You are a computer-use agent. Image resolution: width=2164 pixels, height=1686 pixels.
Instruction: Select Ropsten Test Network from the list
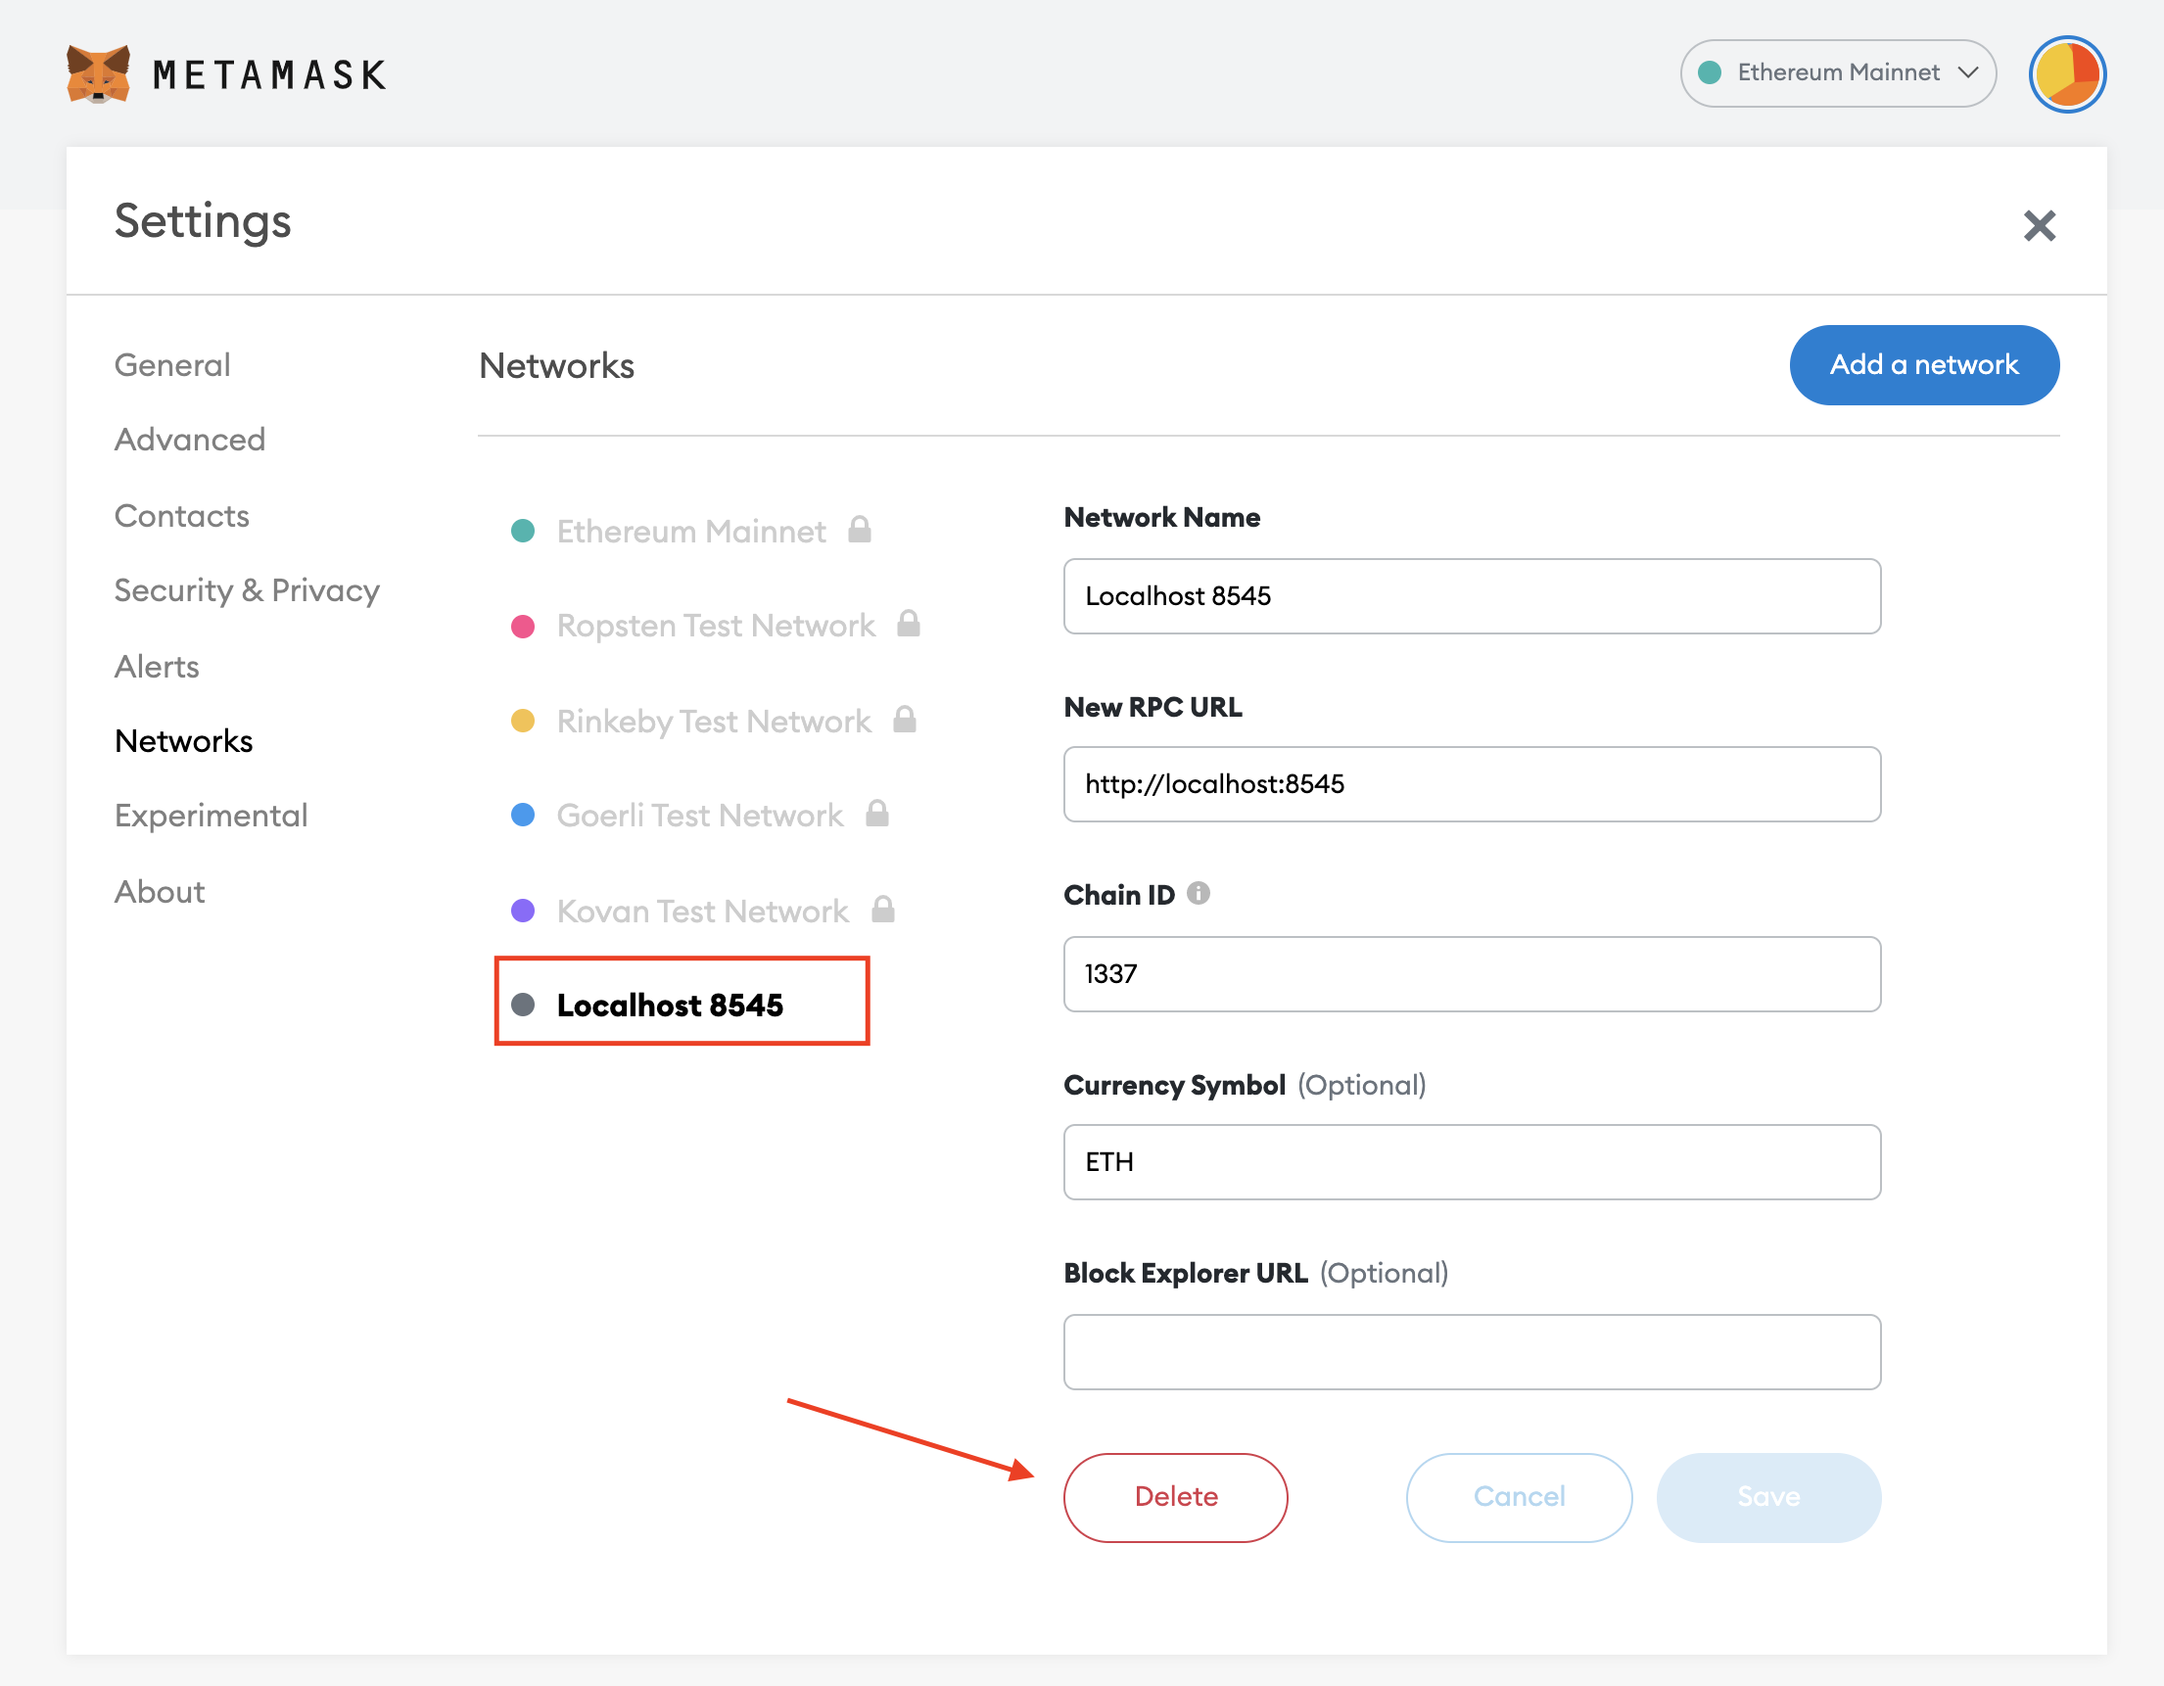[717, 625]
